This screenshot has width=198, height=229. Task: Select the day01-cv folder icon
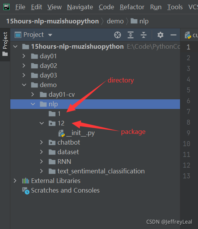[43, 94]
